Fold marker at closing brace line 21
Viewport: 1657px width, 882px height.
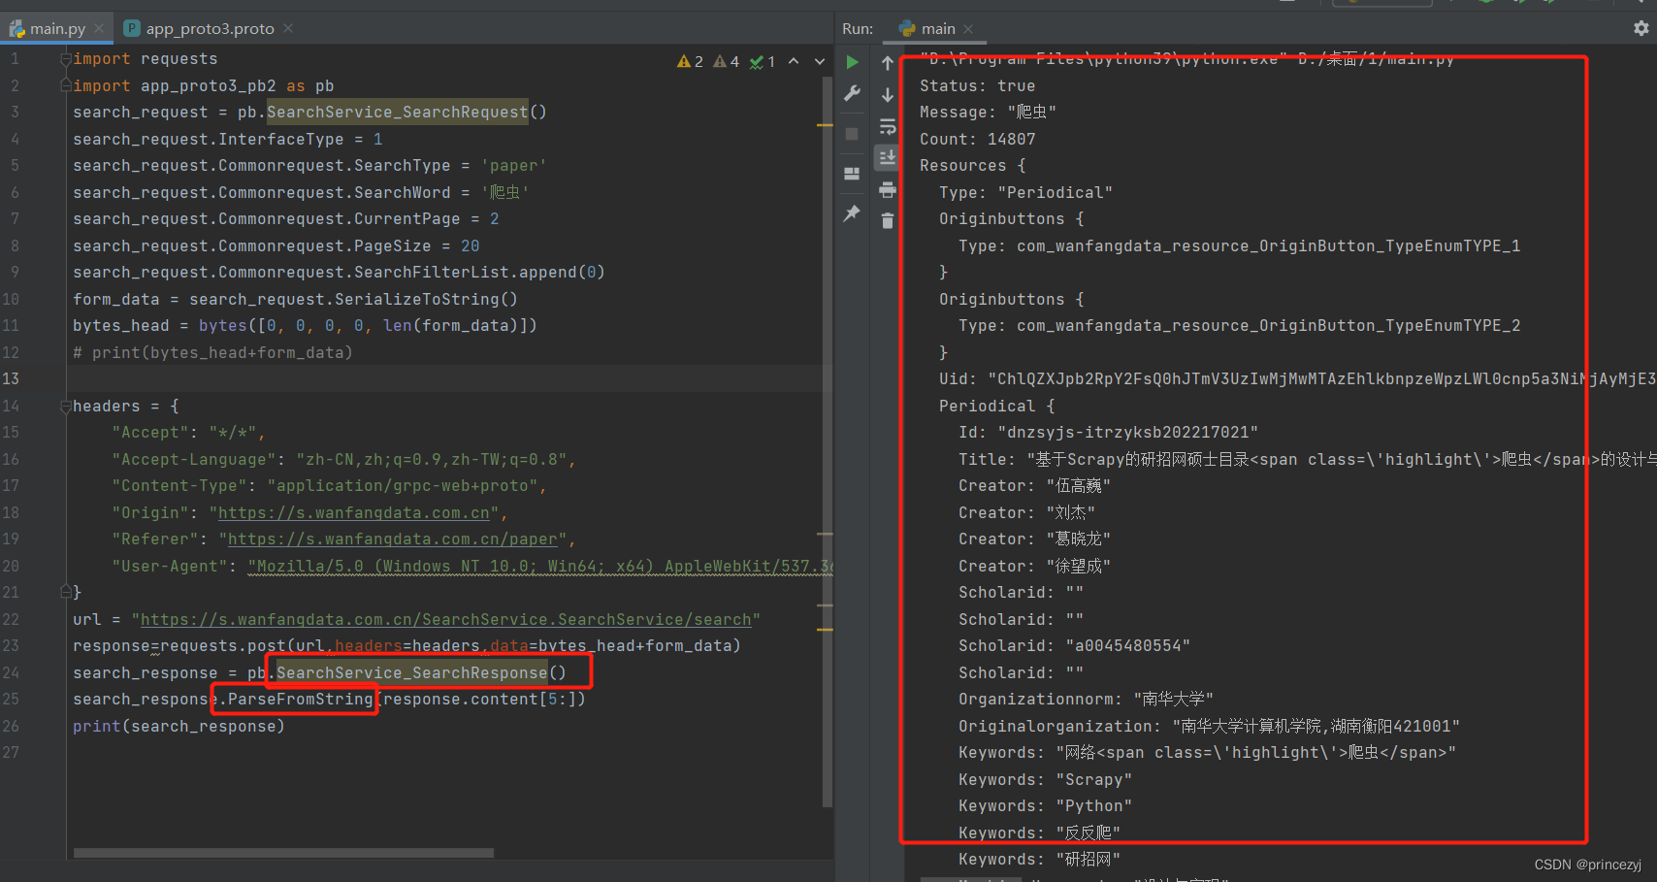point(66,591)
